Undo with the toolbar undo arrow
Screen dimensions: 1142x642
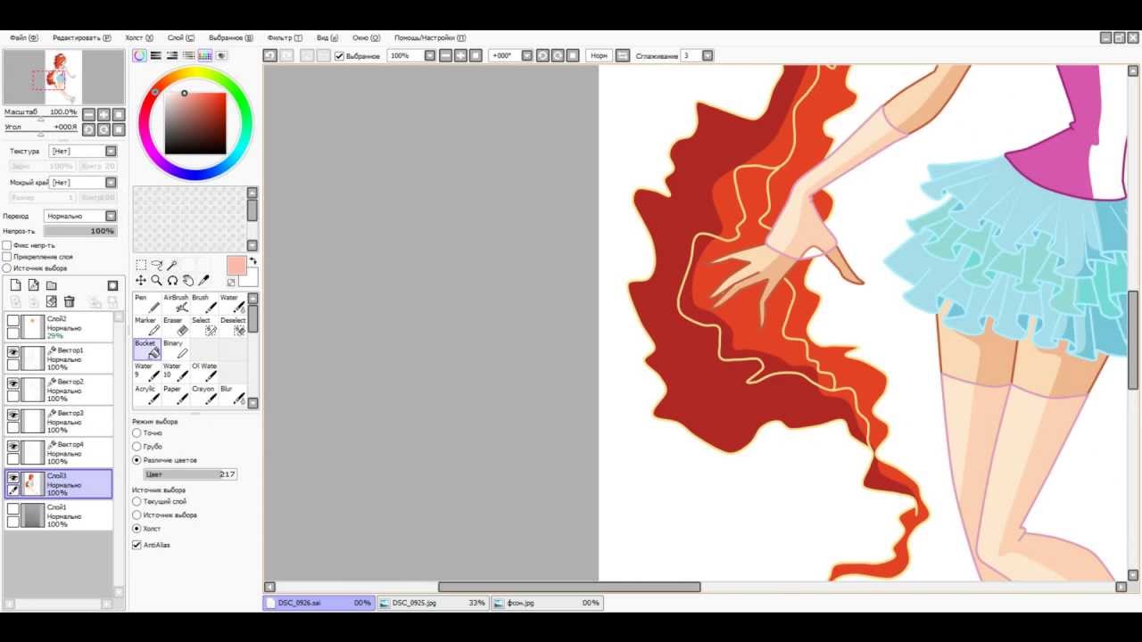pyautogui.click(x=269, y=55)
